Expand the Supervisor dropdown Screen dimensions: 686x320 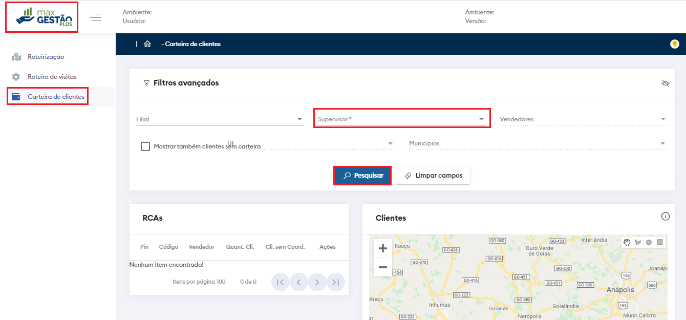click(x=401, y=119)
